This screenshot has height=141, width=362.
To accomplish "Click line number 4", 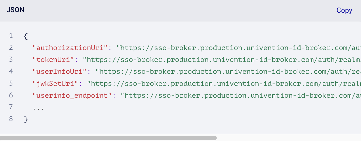I will 11,72.
